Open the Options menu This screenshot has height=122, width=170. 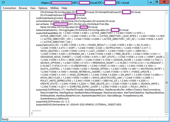click(x=43, y=8)
